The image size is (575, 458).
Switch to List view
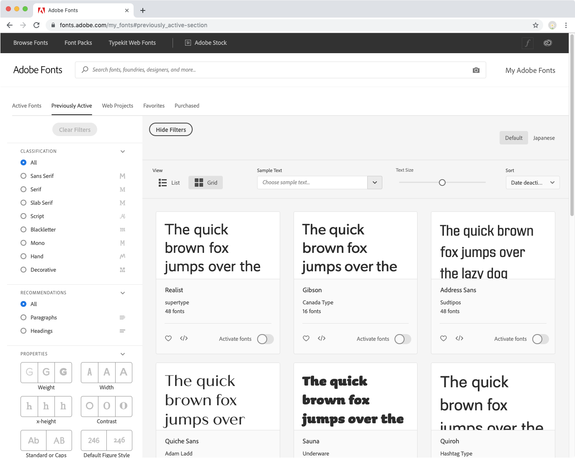click(169, 183)
